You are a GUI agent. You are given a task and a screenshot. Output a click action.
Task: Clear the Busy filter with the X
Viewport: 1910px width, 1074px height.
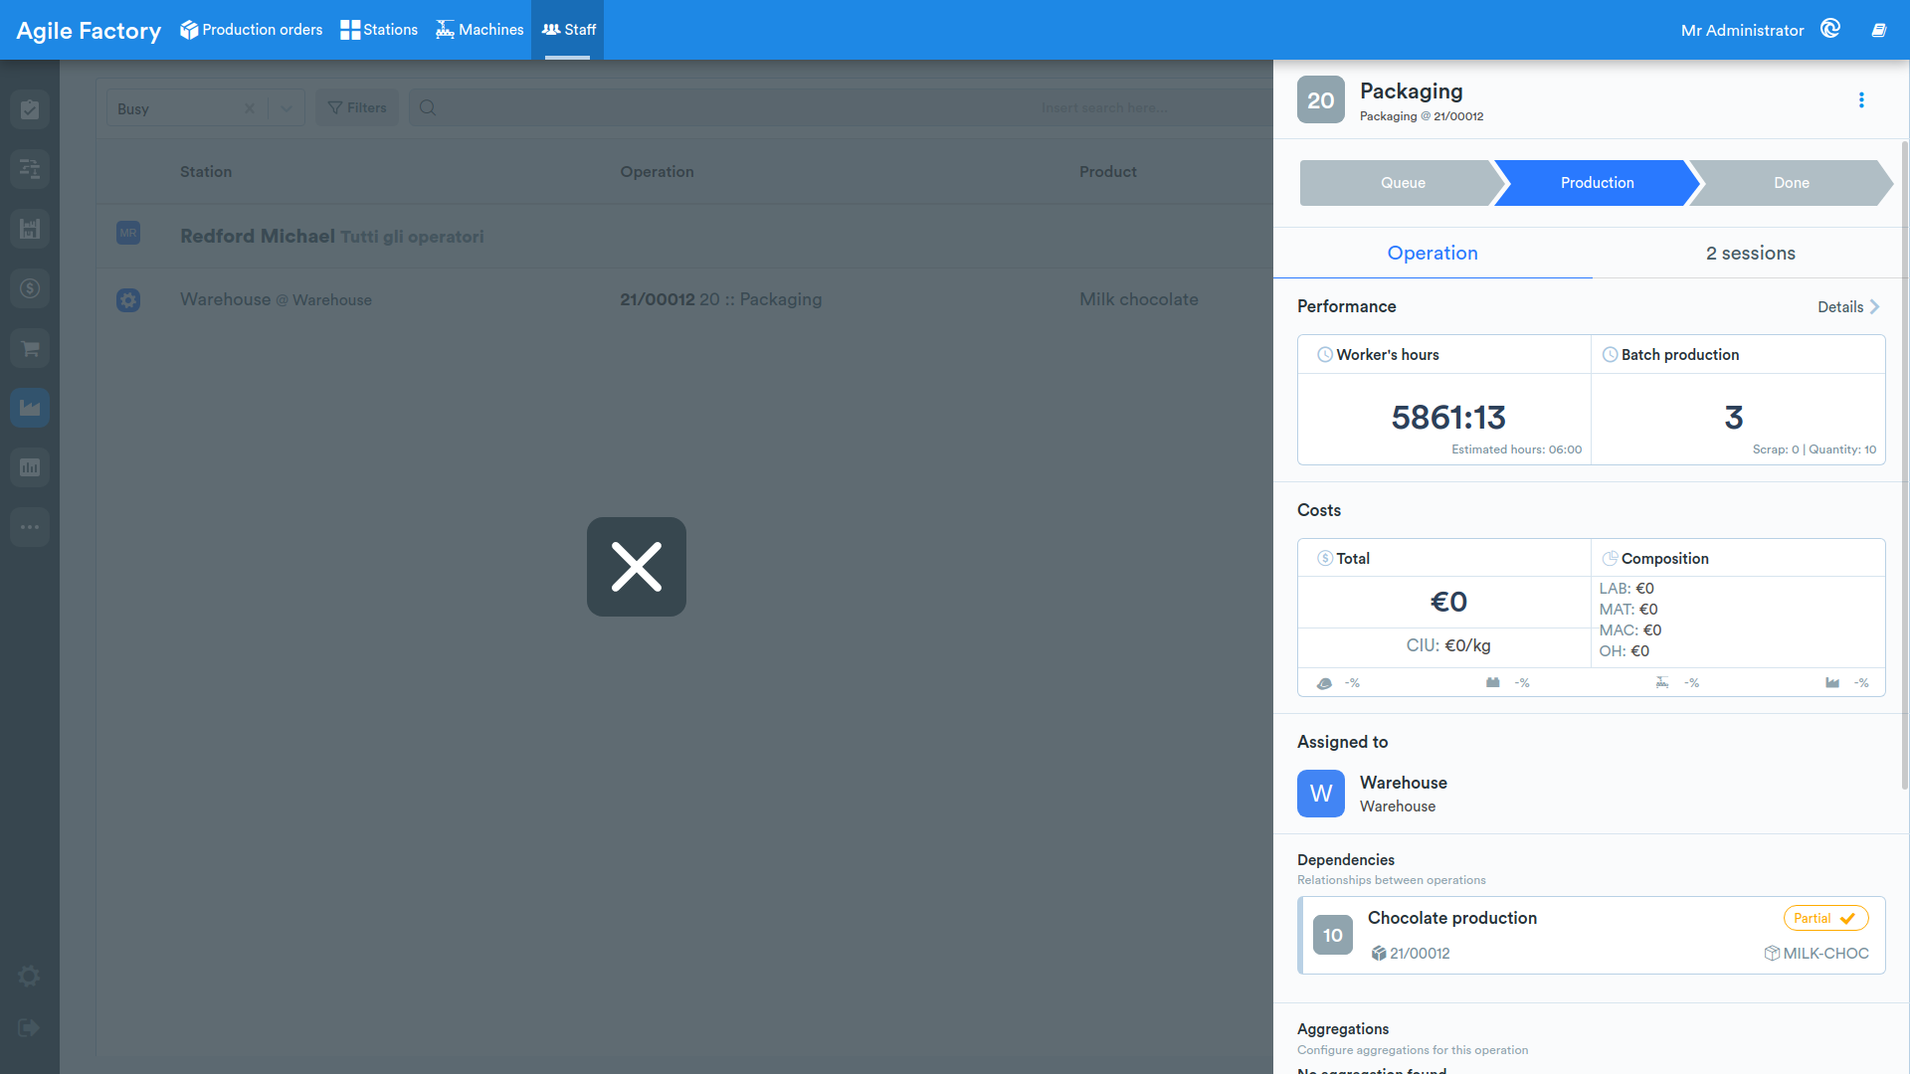(250, 108)
